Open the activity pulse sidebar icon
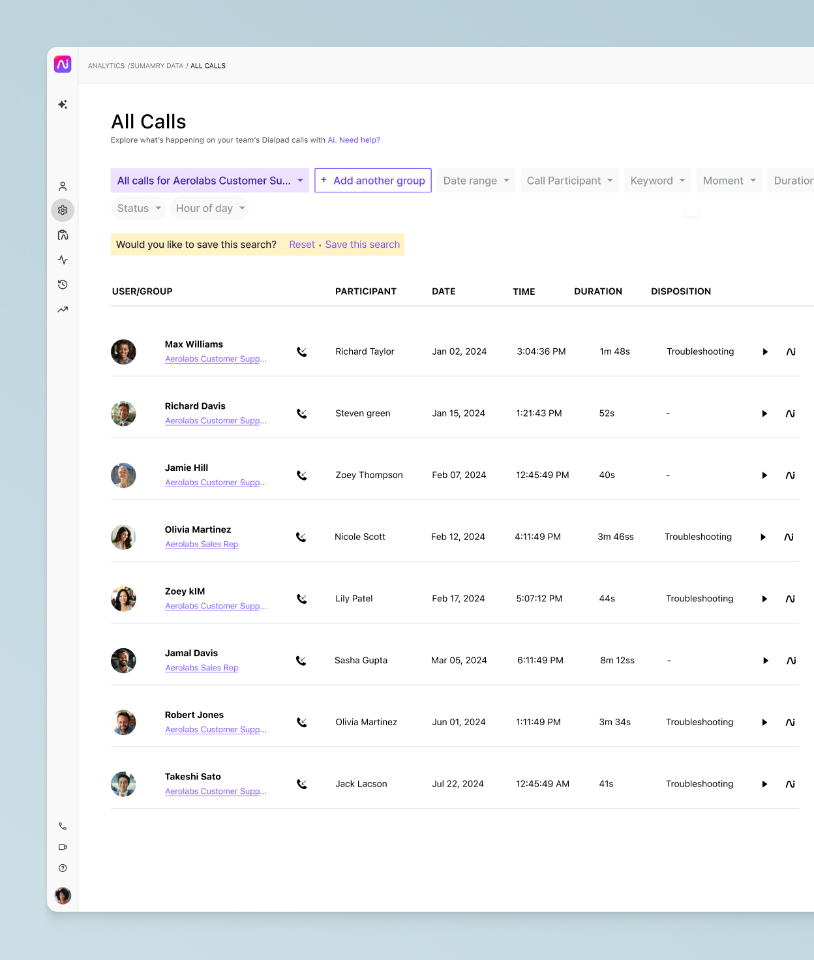This screenshot has width=814, height=960. point(63,260)
